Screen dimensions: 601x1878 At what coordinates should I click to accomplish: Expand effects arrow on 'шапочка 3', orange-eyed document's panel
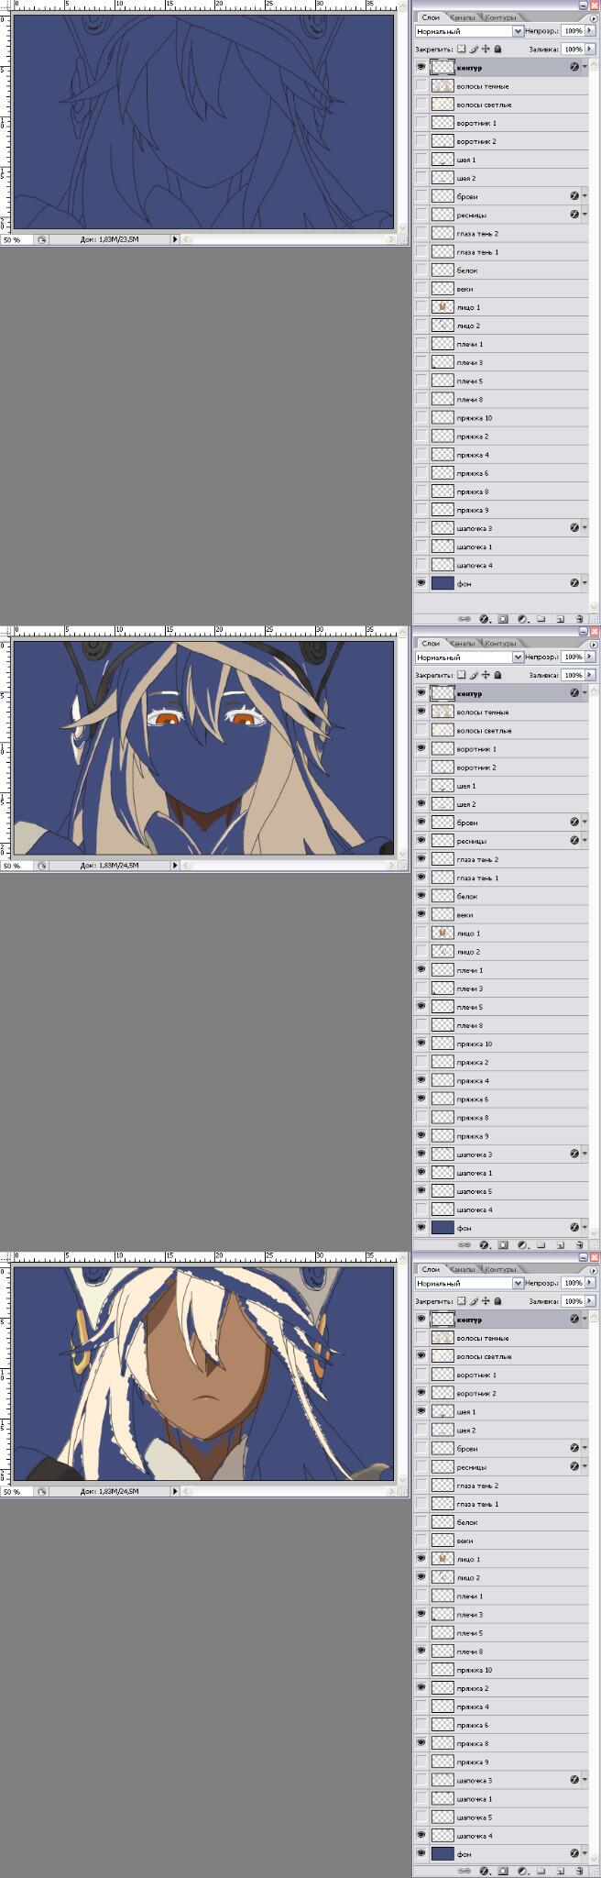[x=585, y=1154]
